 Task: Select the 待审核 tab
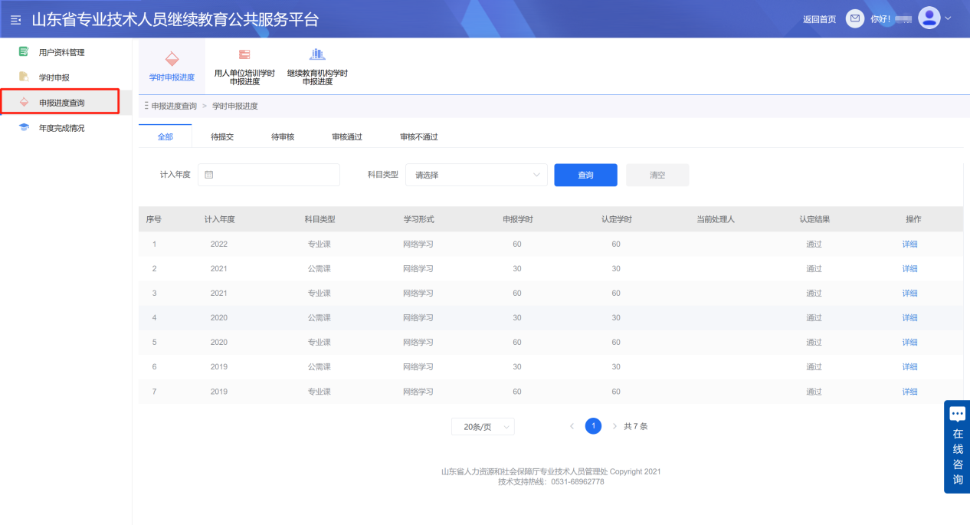point(283,136)
